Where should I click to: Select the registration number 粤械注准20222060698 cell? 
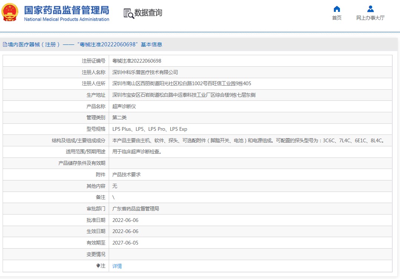coord(136,61)
